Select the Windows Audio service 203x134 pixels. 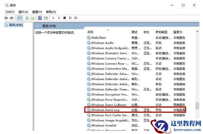136,43
